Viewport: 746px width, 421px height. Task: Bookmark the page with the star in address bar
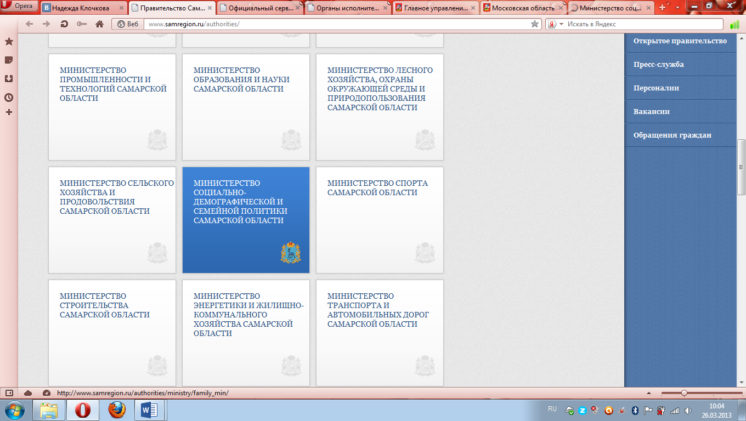coord(535,24)
